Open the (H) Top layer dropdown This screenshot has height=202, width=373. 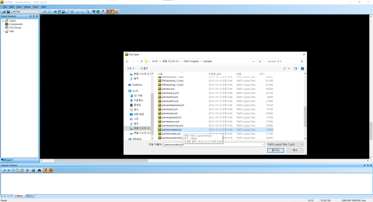26,12
